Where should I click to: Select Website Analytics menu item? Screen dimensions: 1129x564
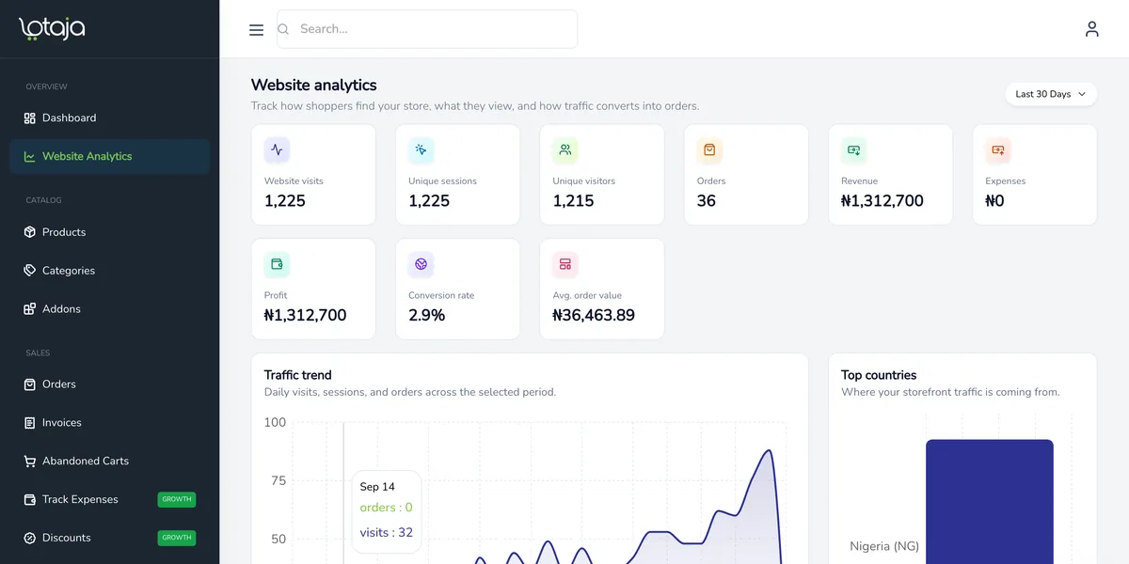click(109, 157)
